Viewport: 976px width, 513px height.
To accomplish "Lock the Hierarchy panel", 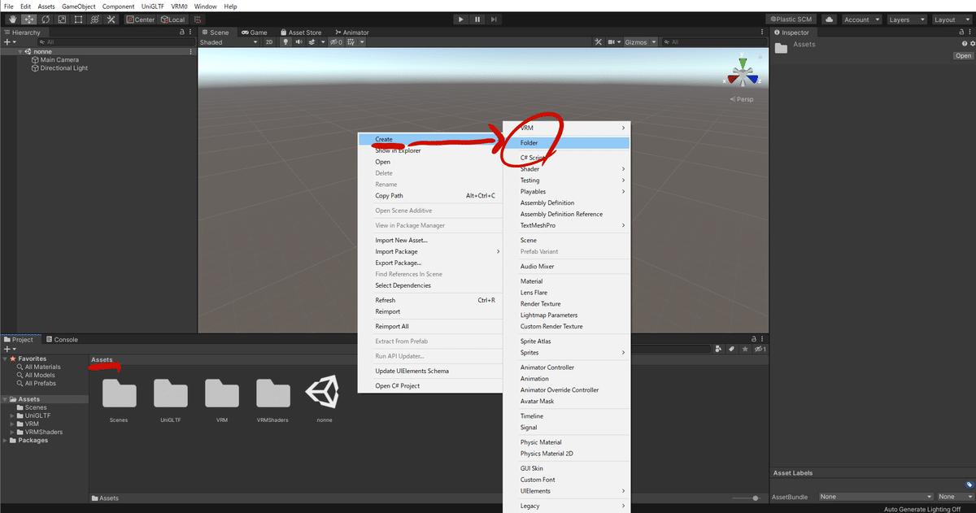I will click(x=181, y=33).
